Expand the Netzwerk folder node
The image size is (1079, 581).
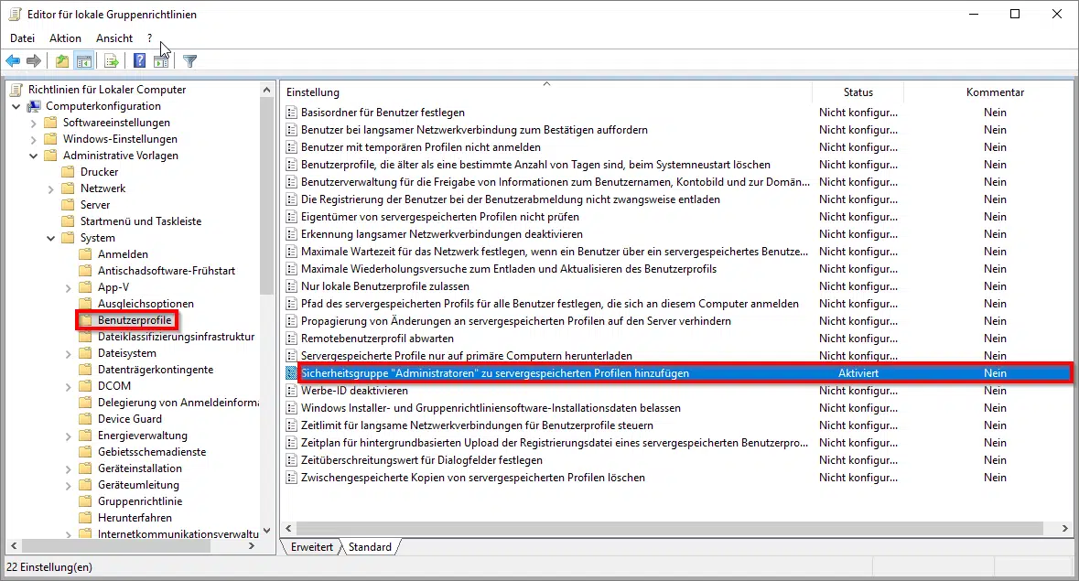52,188
